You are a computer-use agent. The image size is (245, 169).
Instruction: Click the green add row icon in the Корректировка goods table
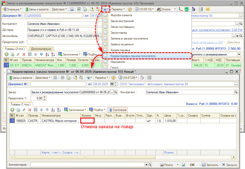click(x=12, y=110)
